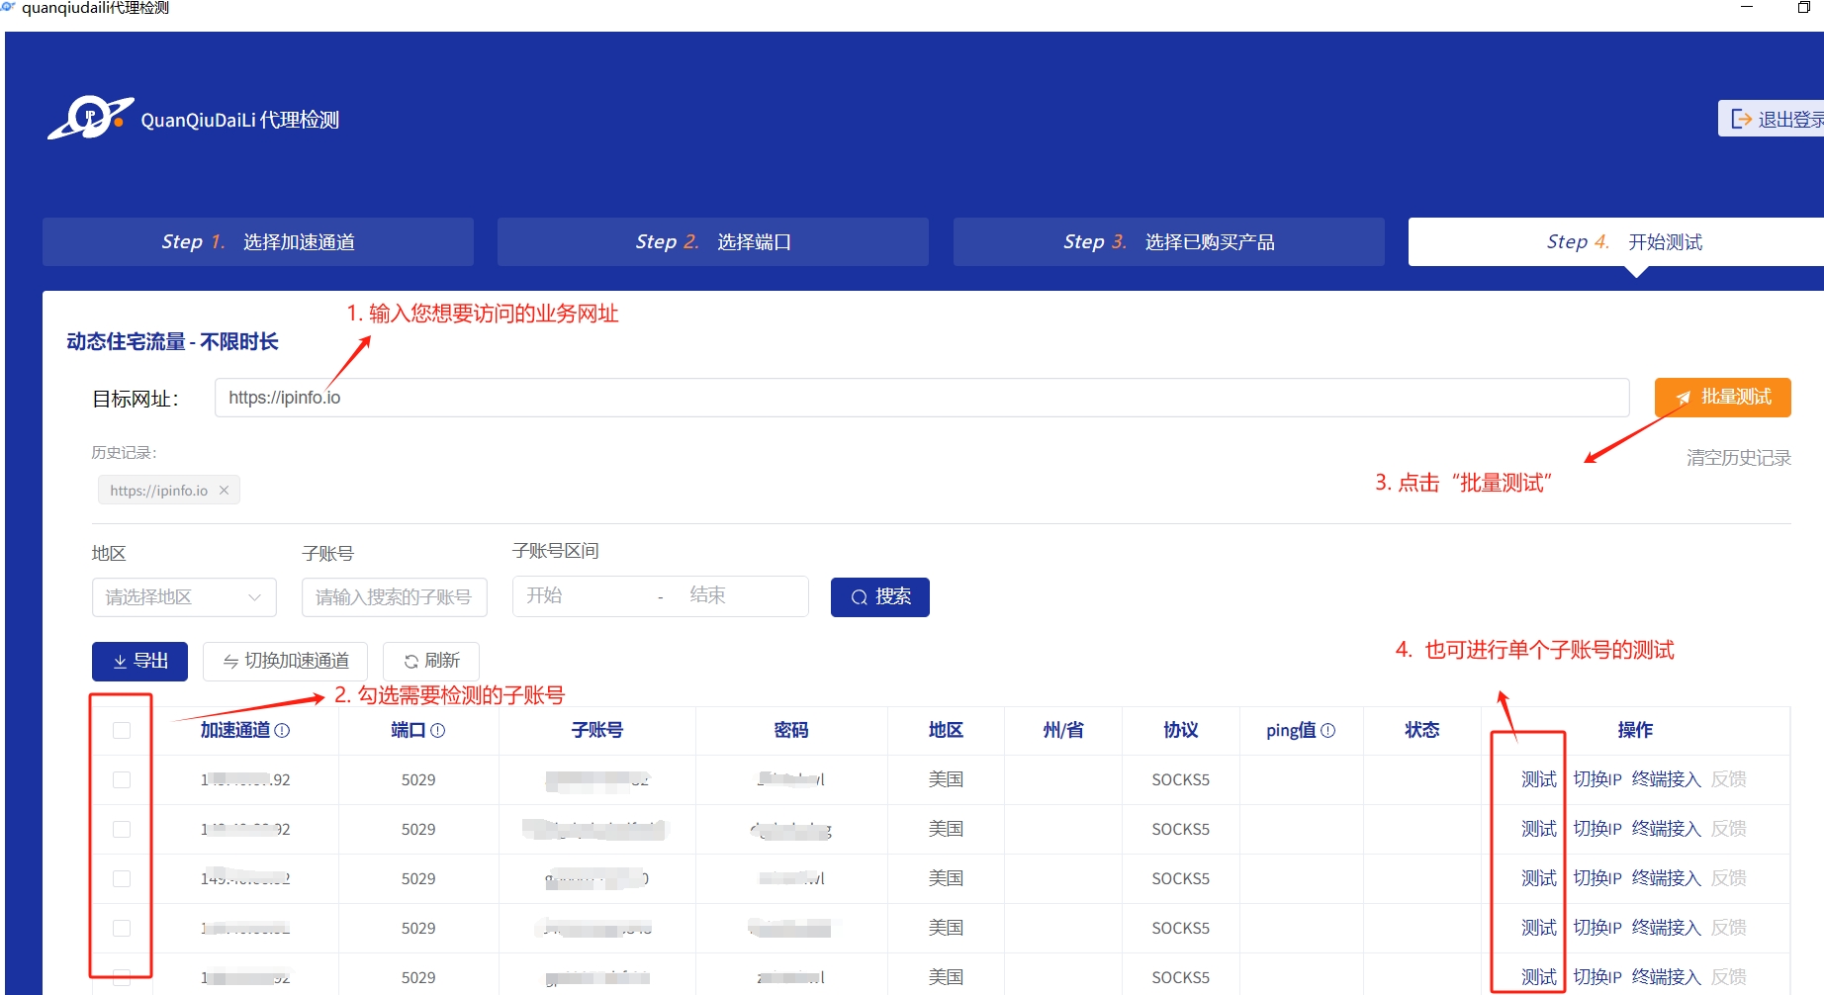Open the 请选择地区 region dropdown
The width and height of the screenshot is (1824, 995).
[x=183, y=597]
